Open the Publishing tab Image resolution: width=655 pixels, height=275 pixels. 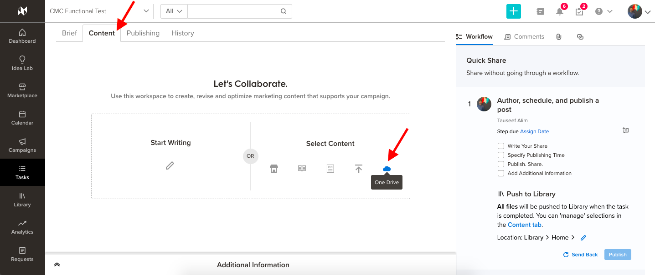pos(143,33)
